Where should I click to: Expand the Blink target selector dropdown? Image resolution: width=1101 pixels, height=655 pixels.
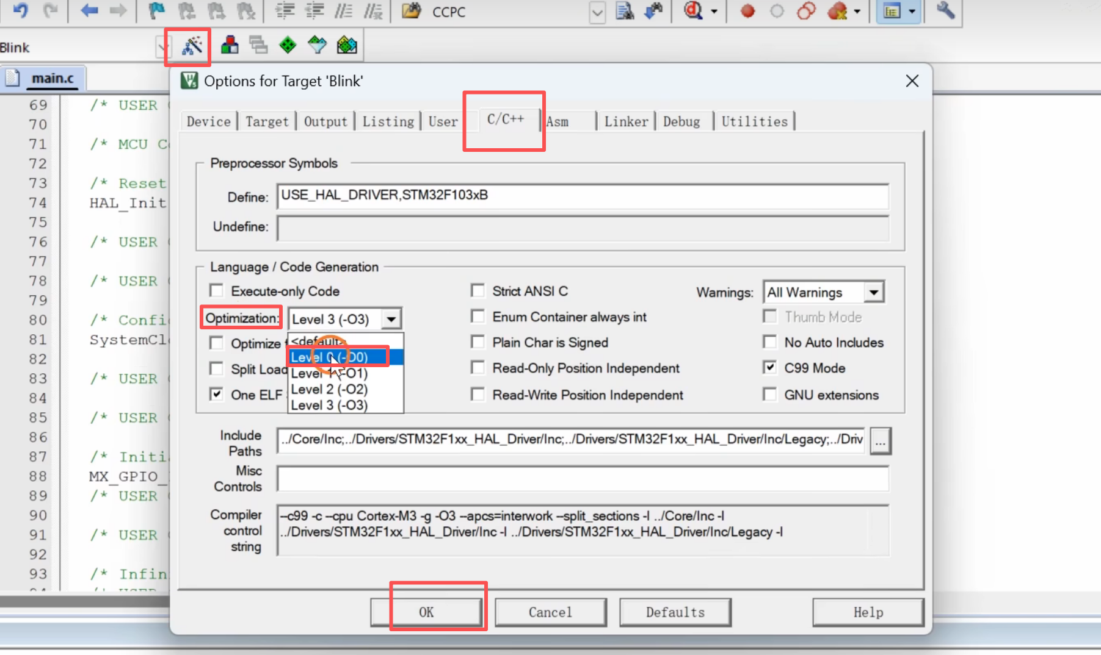coord(162,47)
